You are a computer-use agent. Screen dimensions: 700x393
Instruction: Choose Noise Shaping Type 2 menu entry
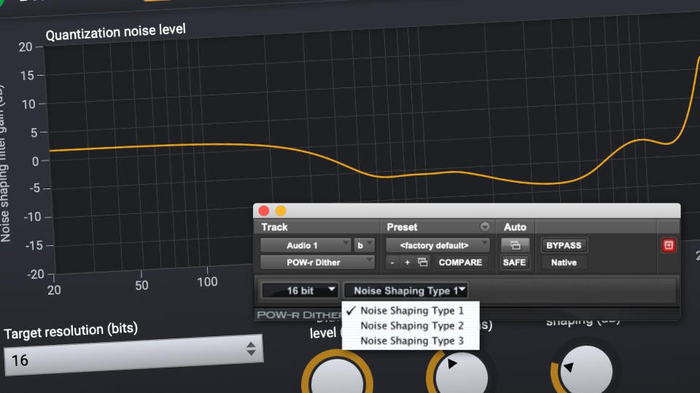[x=411, y=326]
